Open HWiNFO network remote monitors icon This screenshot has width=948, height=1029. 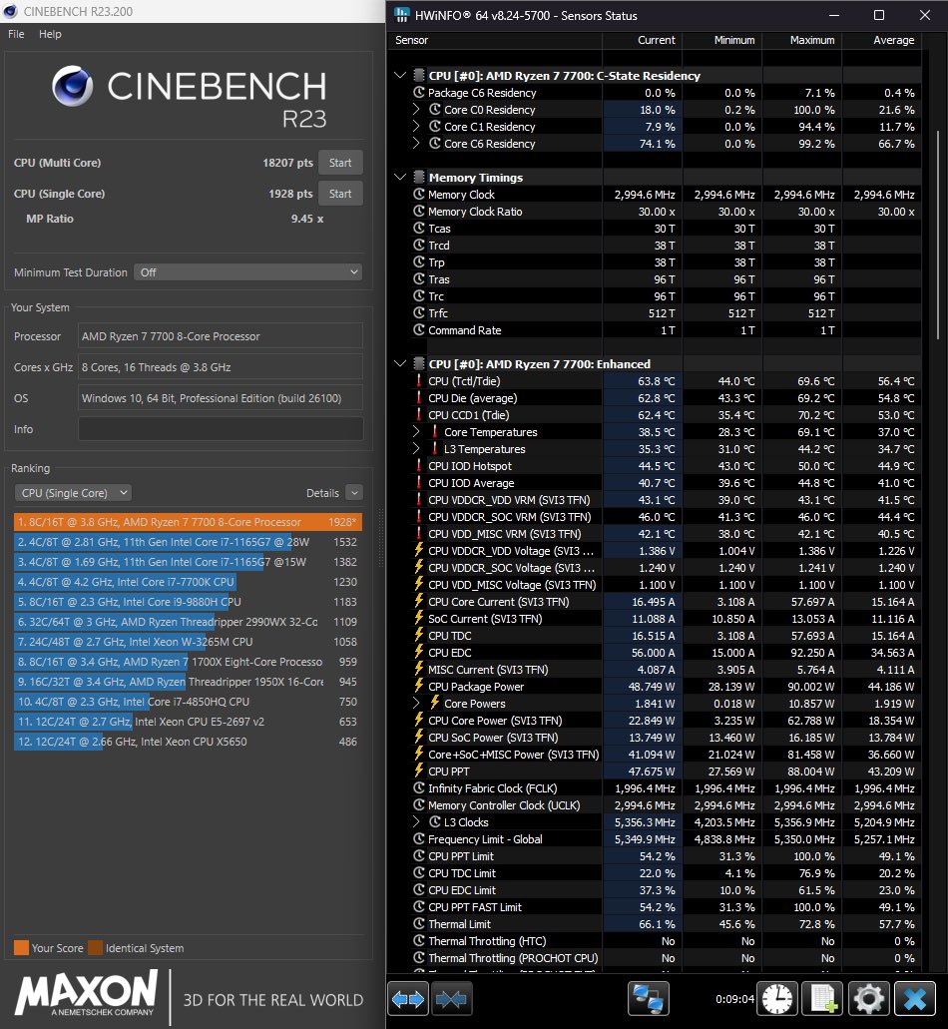[x=649, y=999]
